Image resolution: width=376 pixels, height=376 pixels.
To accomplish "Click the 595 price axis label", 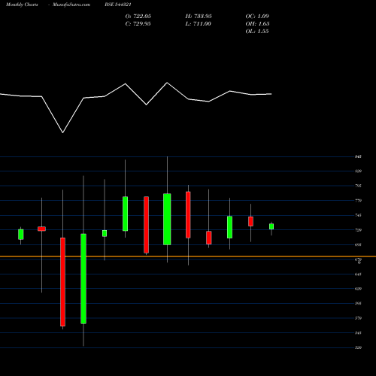I will (358, 303).
